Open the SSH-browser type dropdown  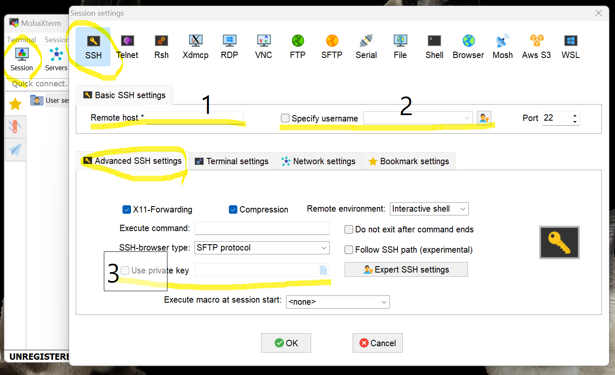(324, 248)
